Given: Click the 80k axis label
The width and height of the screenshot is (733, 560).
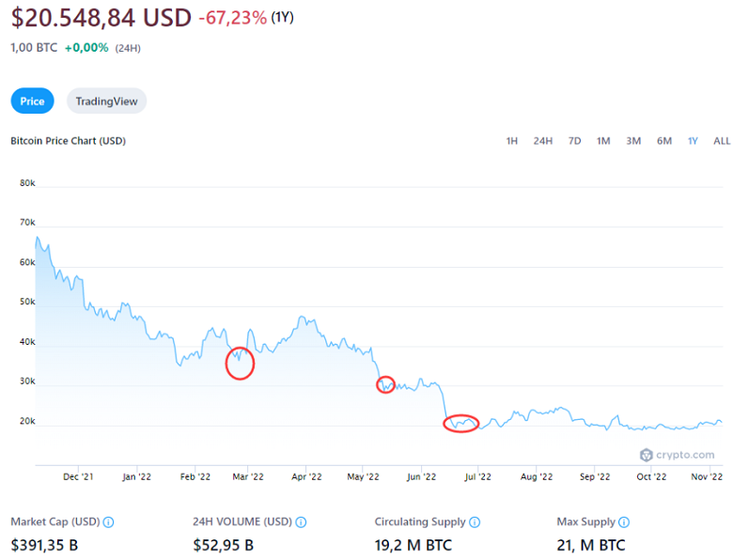Looking at the screenshot, I should pyautogui.click(x=27, y=183).
